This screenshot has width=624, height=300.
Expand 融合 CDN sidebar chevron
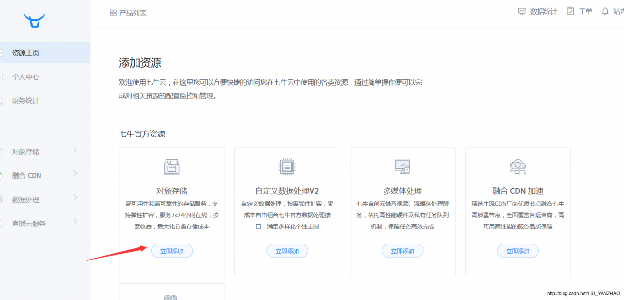[75, 174]
